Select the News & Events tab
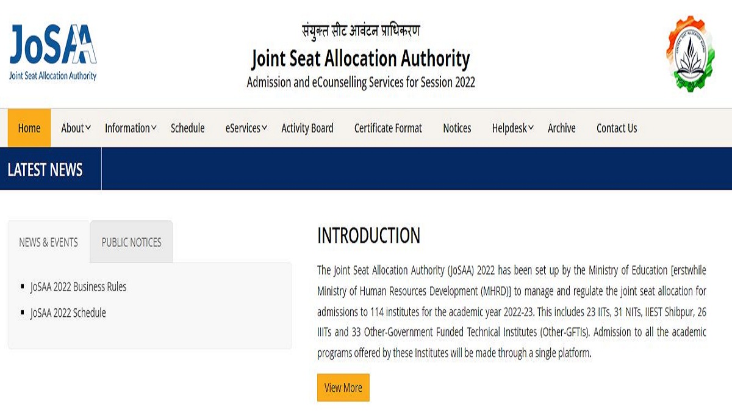 pos(49,242)
